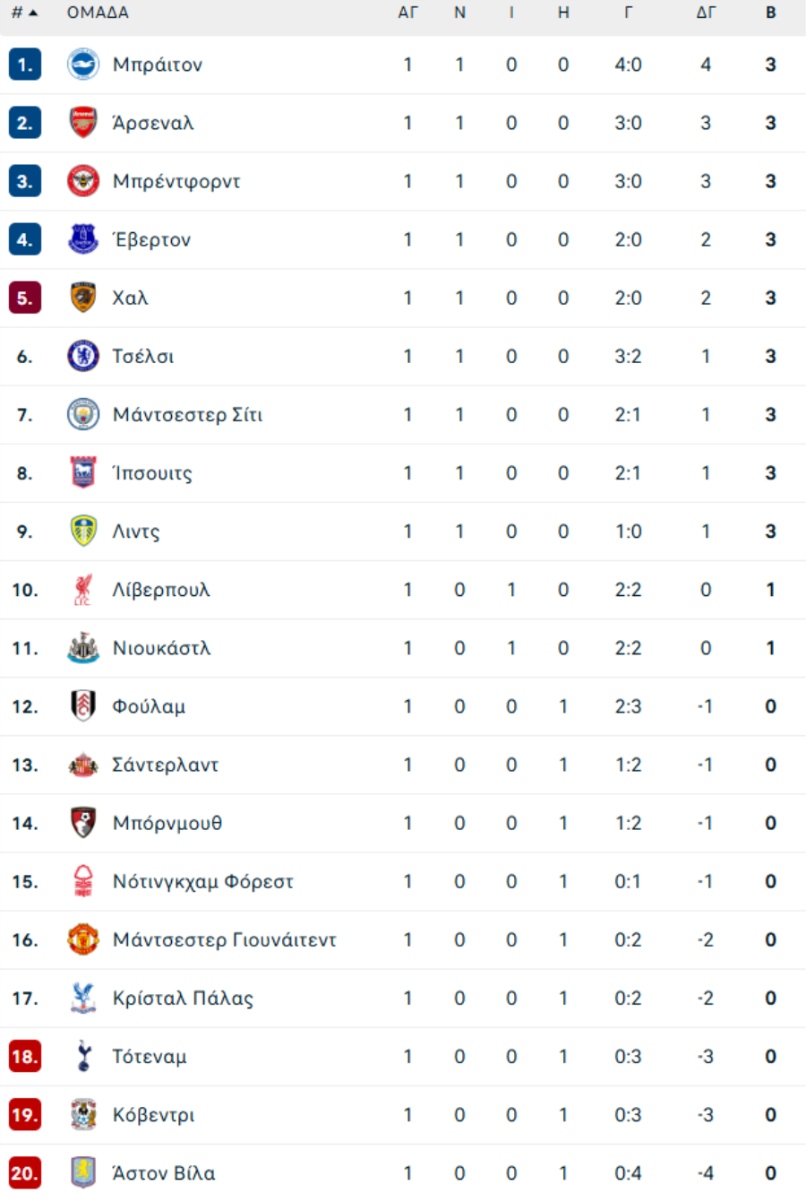Click the Brighton club crest icon
The height and width of the screenshot is (1202, 806).
click(83, 65)
